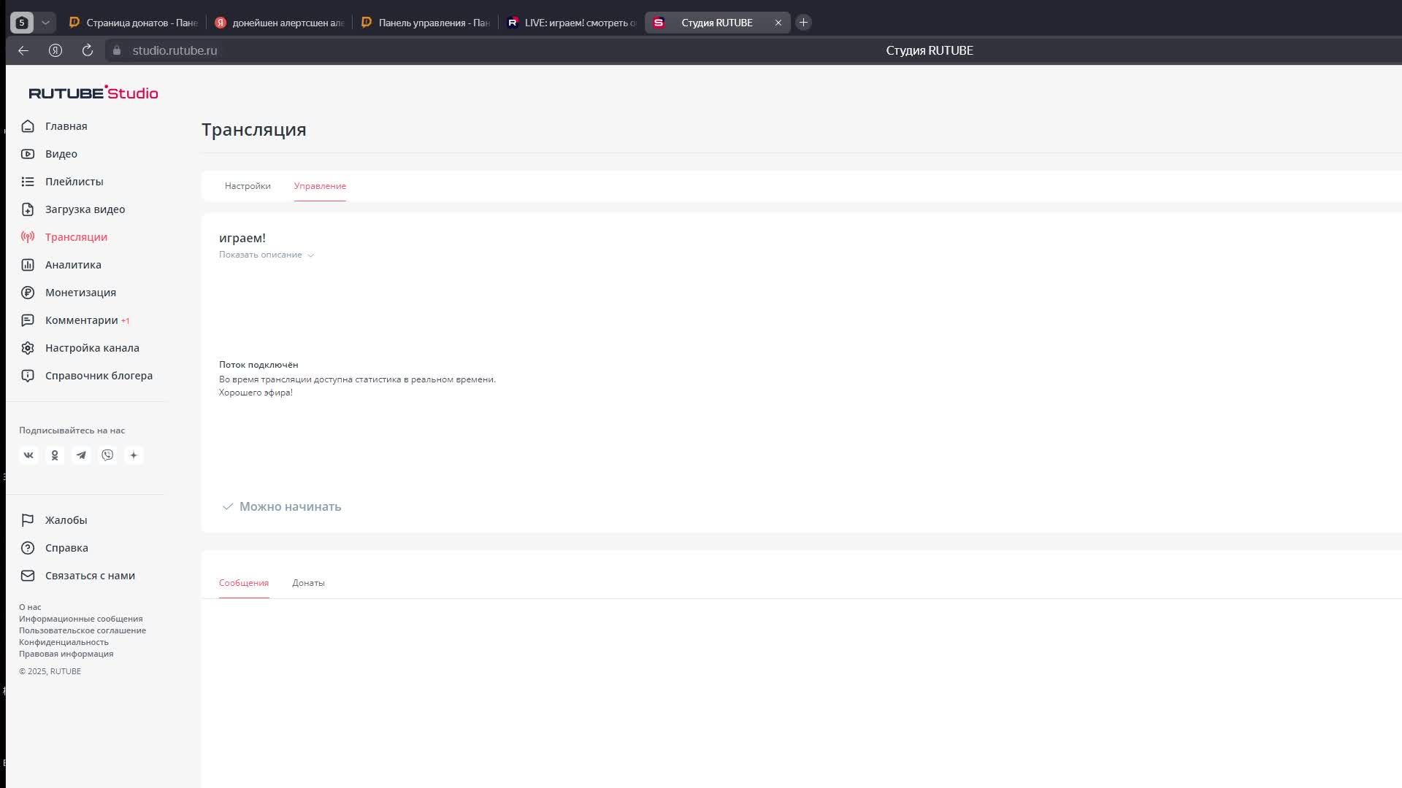Expand the tab list dropdown arrow

pos(45,23)
